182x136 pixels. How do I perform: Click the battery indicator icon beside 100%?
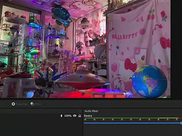coord(61,116)
